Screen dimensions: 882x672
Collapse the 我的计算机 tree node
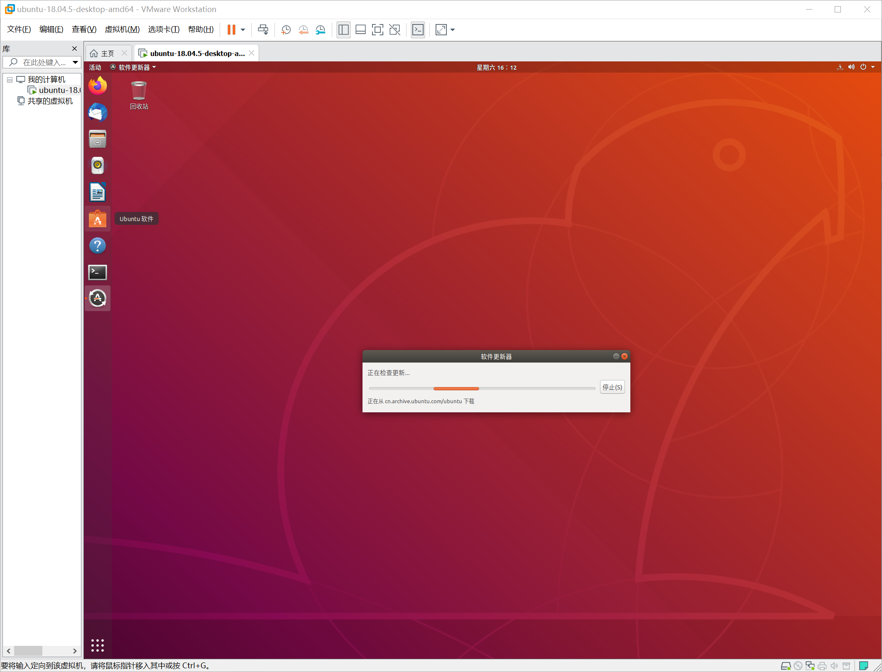(10, 80)
